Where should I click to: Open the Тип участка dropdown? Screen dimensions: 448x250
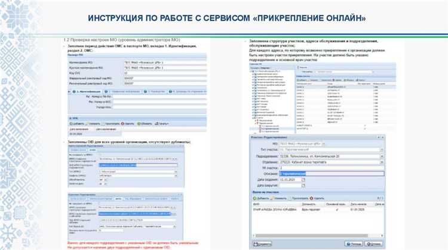pyautogui.click(x=382, y=150)
